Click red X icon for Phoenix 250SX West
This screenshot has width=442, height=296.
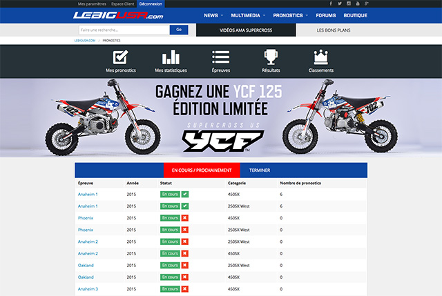click(x=185, y=230)
